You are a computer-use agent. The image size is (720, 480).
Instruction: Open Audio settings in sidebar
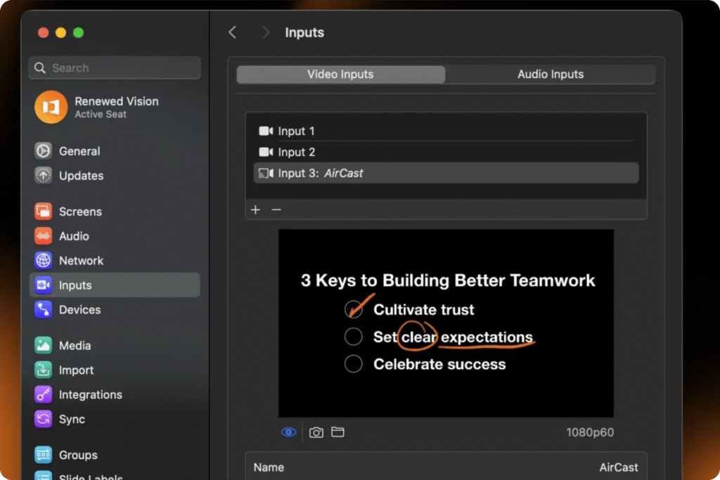tap(73, 236)
